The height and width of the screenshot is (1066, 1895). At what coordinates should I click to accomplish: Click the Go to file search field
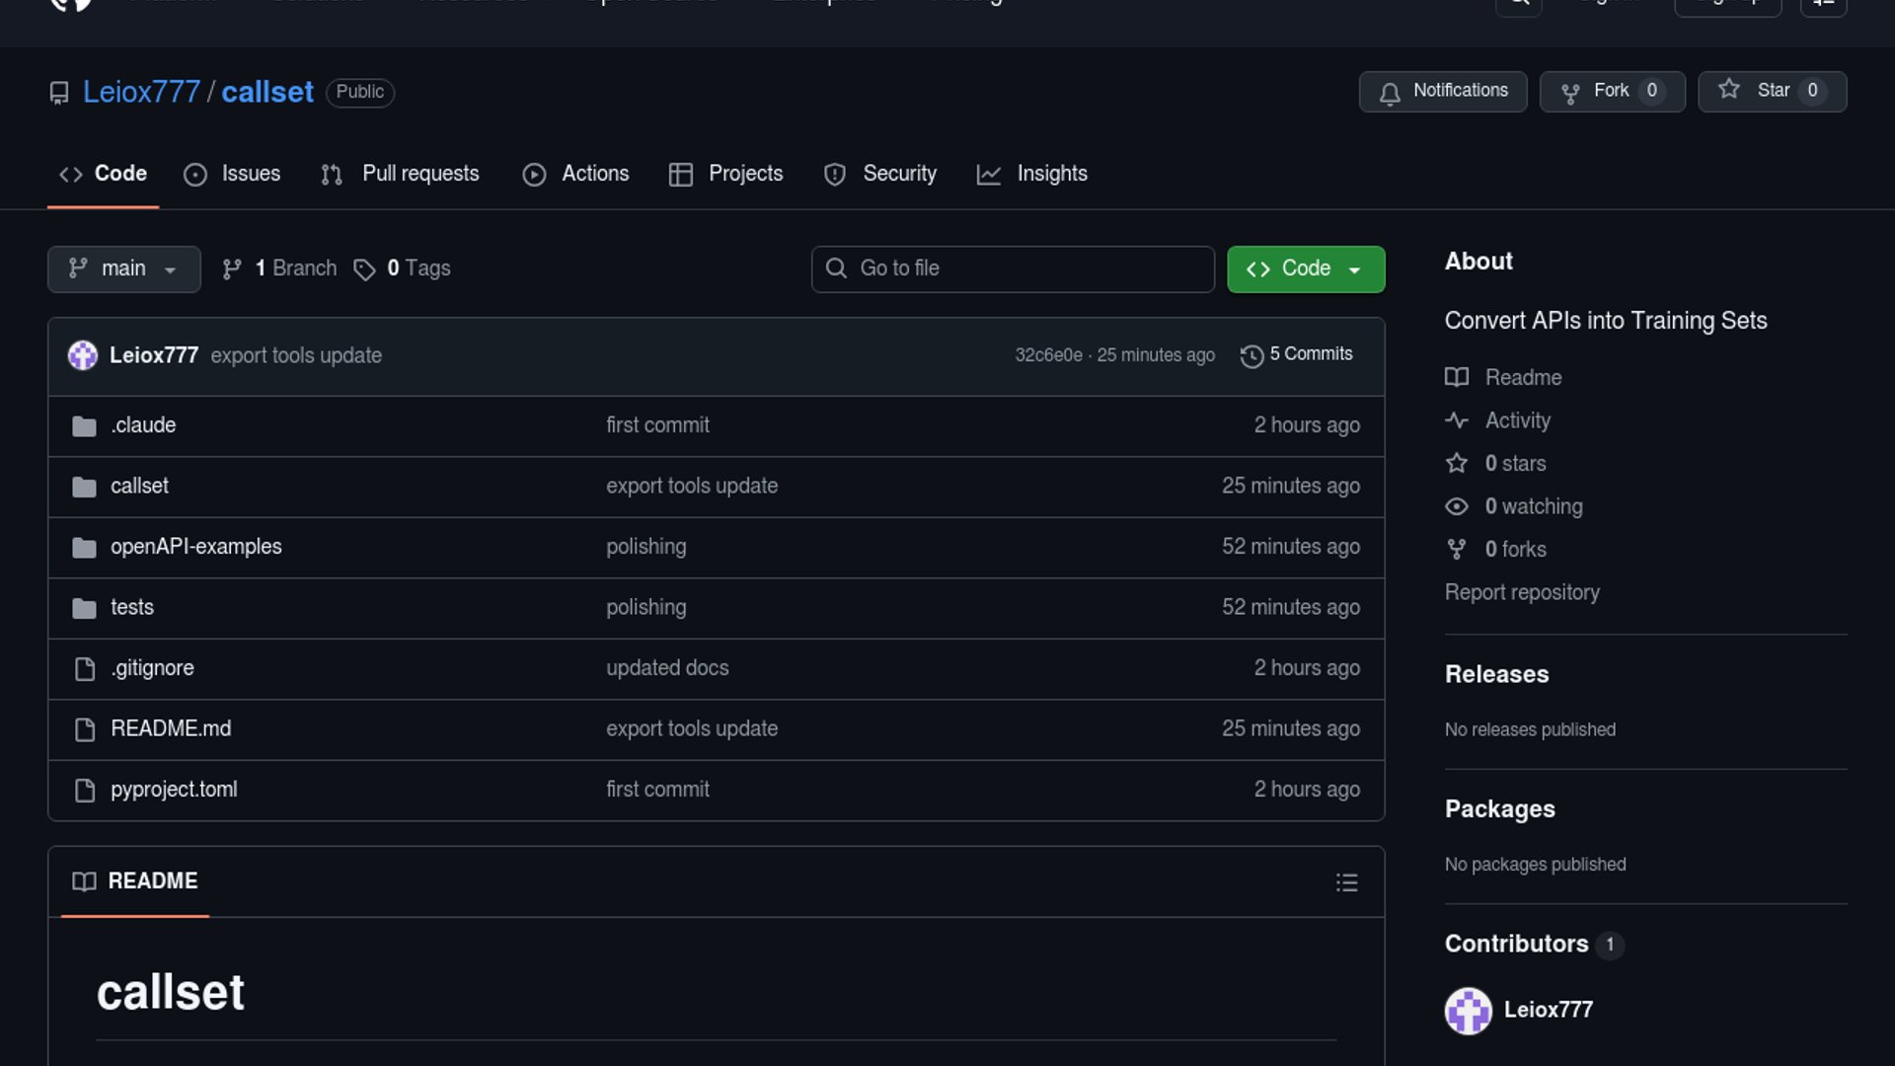pos(1013,268)
